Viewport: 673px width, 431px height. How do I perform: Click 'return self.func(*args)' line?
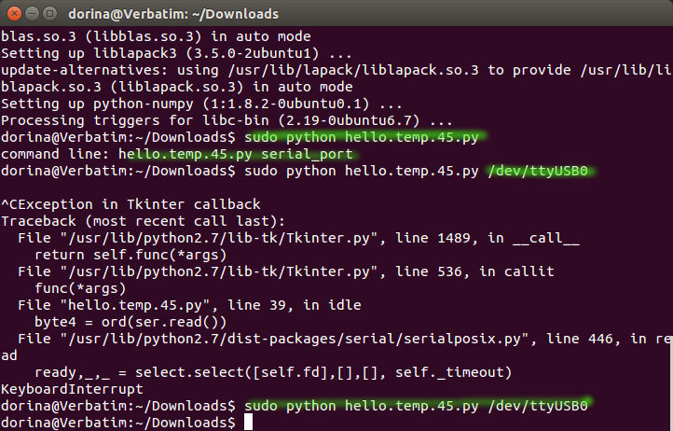pyautogui.click(x=130, y=255)
